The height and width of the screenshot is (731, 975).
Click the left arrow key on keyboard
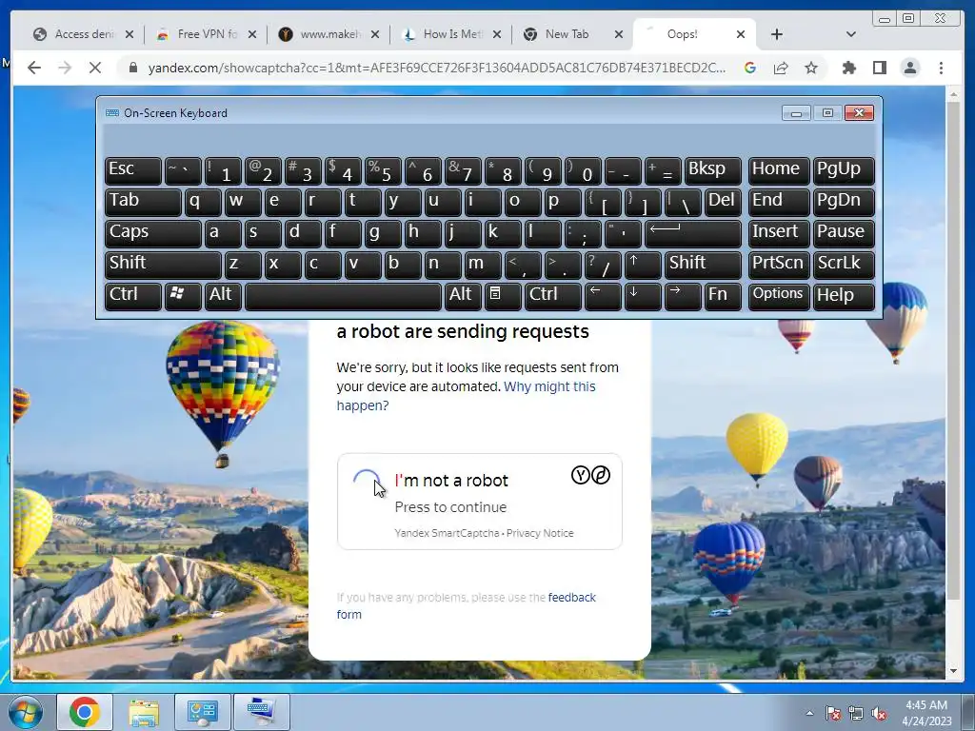[x=603, y=296]
